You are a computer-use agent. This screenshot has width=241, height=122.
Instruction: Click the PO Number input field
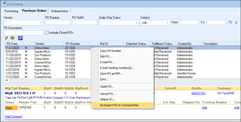click(58, 23)
